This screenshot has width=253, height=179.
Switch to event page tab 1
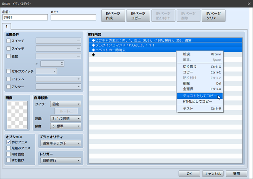click(x=7, y=26)
